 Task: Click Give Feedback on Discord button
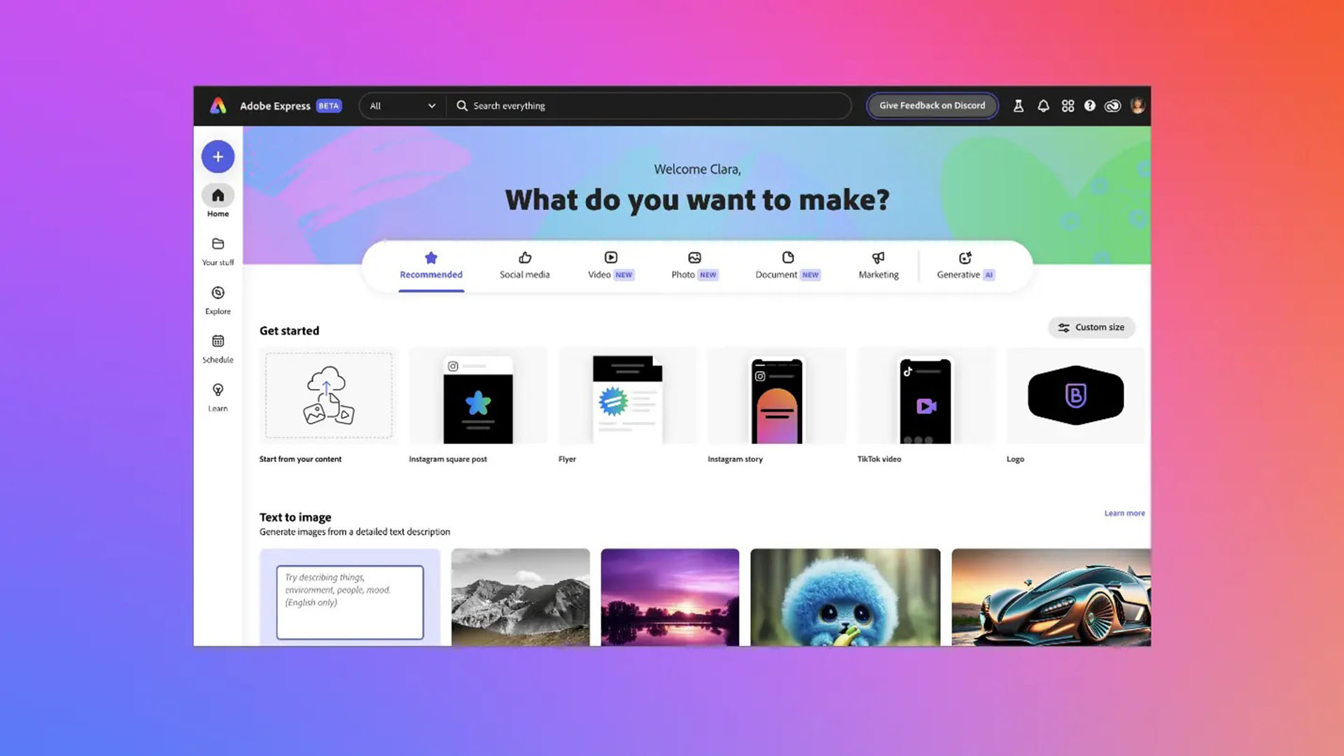932,105
